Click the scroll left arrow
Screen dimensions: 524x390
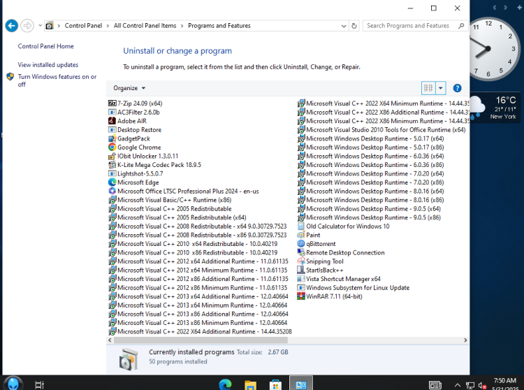pyautogui.click(x=110, y=340)
